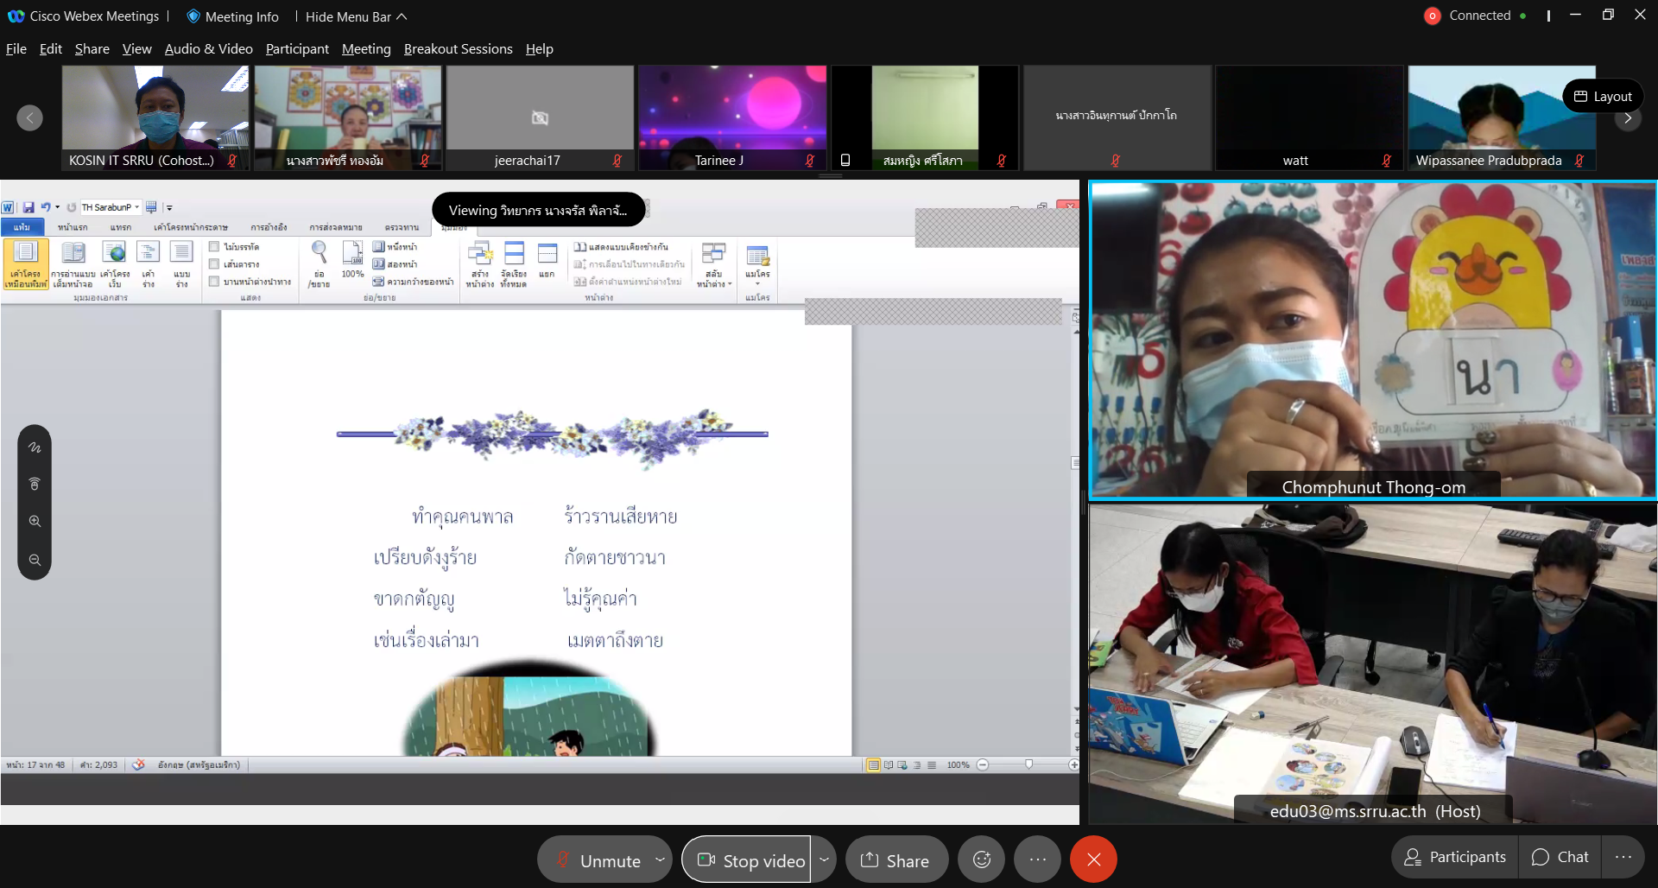Image resolution: width=1658 pixels, height=888 pixels.
Task: Click the Share button
Action: 895,860
